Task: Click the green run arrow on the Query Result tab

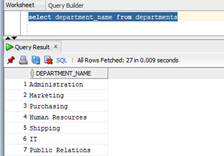Action: tap(10, 47)
